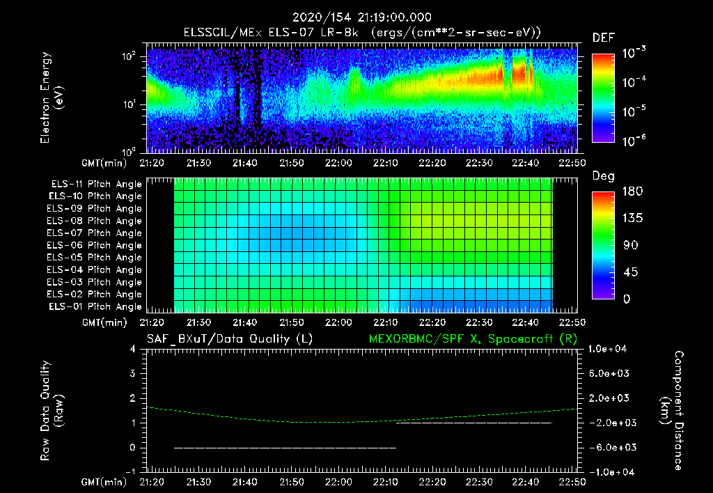Click the ELS-06 Pitch Angle row label

click(94, 245)
